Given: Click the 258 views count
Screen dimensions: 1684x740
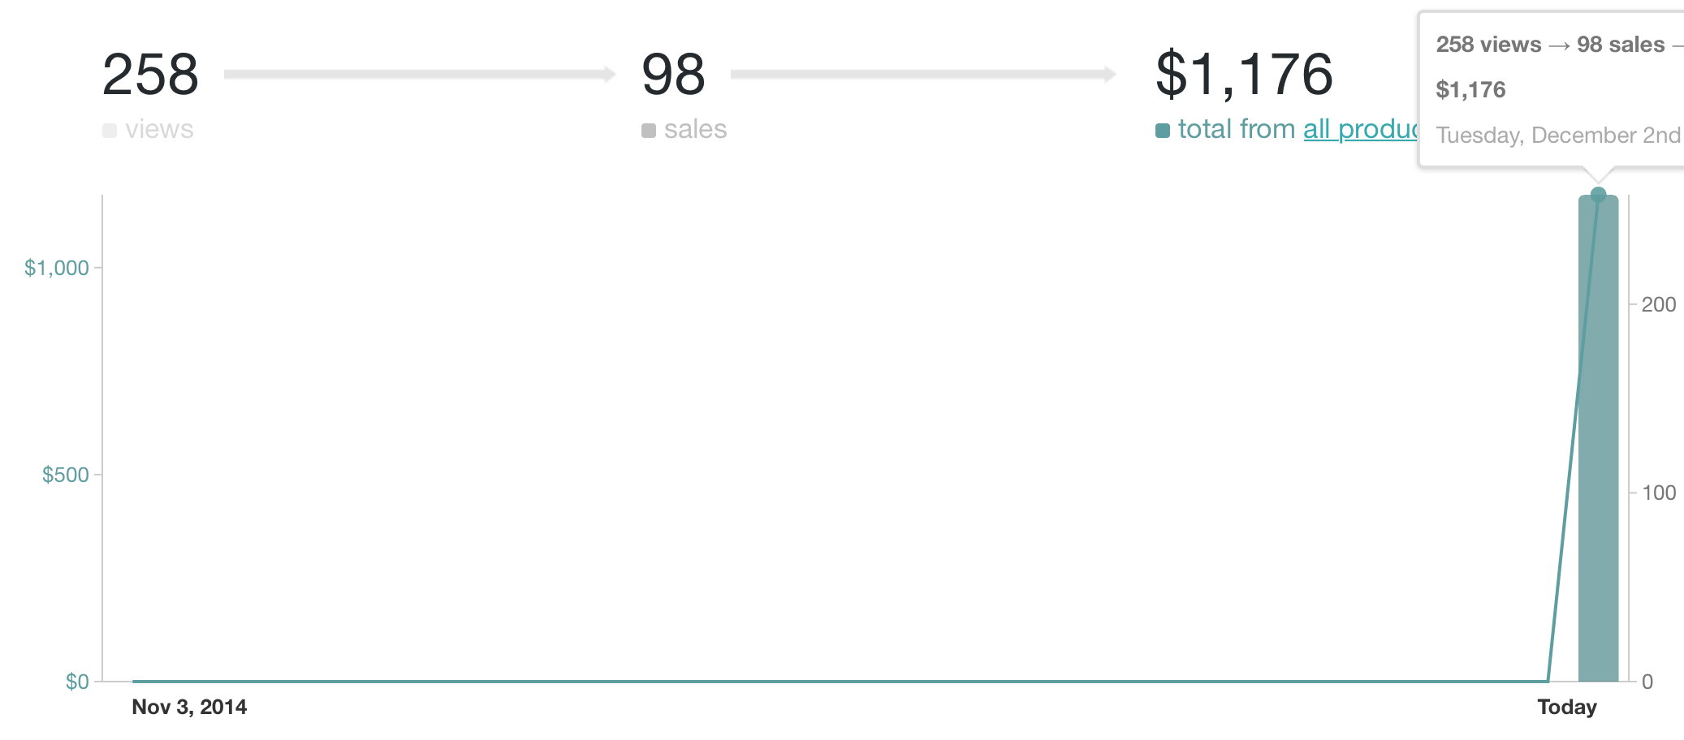Looking at the screenshot, I should [150, 75].
